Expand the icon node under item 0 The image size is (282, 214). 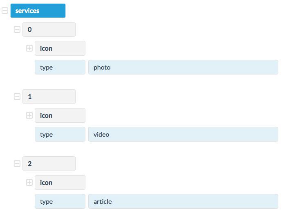pos(29,48)
